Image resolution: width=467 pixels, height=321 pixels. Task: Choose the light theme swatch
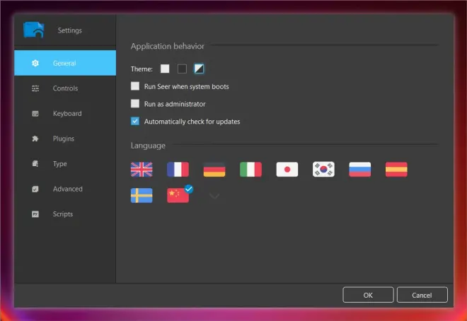(x=165, y=69)
